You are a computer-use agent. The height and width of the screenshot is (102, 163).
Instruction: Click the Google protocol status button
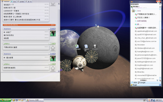coord(142,82)
